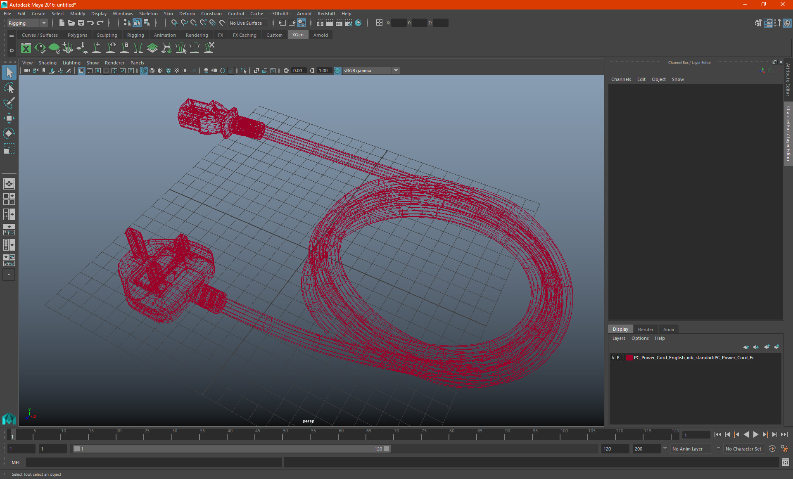Open the Channels menu in Channel Box

pos(621,79)
